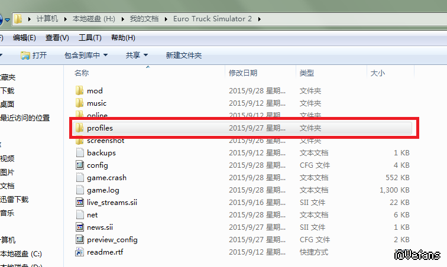This screenshot has width=447, height=267.
Task: Select the file name game.crash
Action: click(106, 178)
